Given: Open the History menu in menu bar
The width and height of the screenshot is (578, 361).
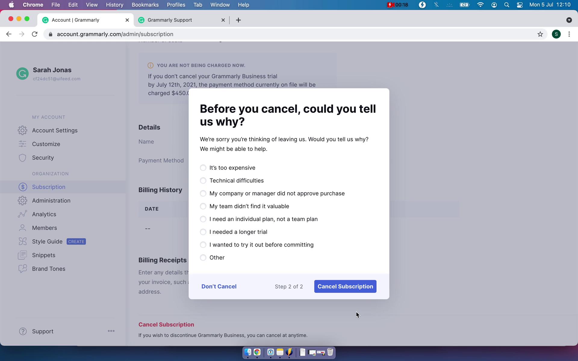Looking at the screenshot, I should 114,5.
